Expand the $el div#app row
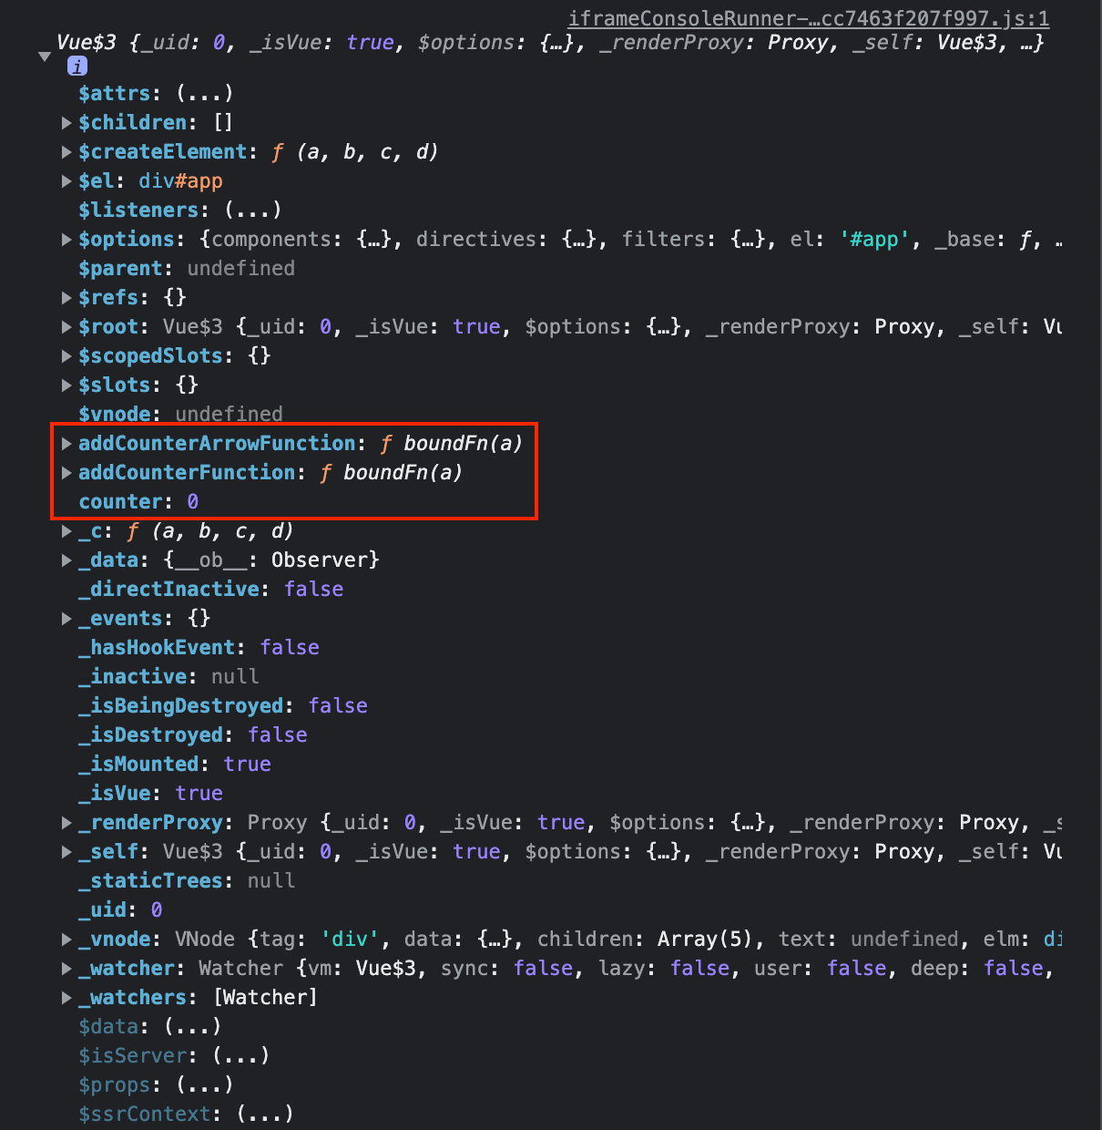Viewport: 1102px width, 1130px height. (66, 180)
